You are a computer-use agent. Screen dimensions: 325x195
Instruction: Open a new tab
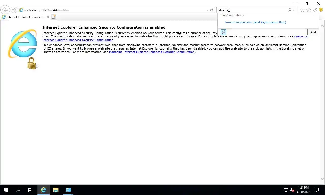(x=53, y=17)
